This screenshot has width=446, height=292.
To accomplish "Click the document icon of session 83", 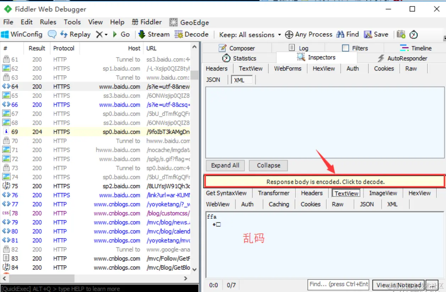I will (x=6, y=258).
